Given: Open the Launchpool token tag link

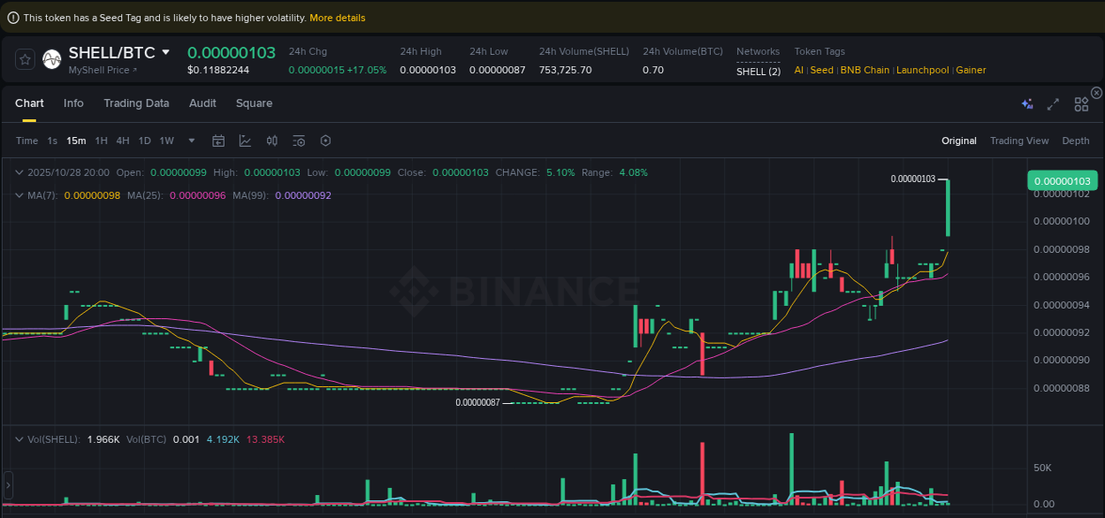Looking at the screenshot, I should coord(922,70).
